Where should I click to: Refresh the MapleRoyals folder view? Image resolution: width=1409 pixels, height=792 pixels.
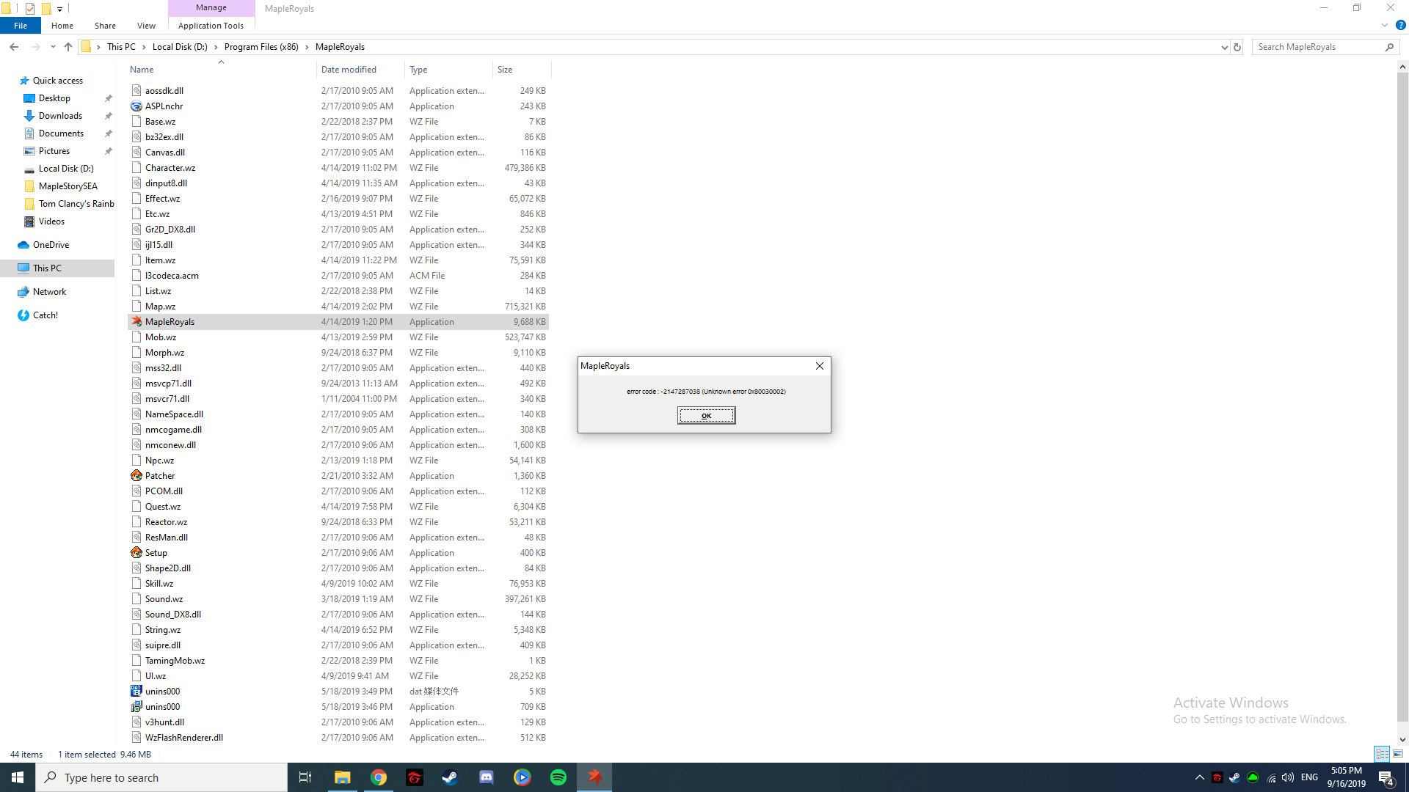(x=1237, y=47)
